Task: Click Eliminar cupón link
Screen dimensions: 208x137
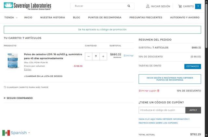Action: tap(148, 91)
